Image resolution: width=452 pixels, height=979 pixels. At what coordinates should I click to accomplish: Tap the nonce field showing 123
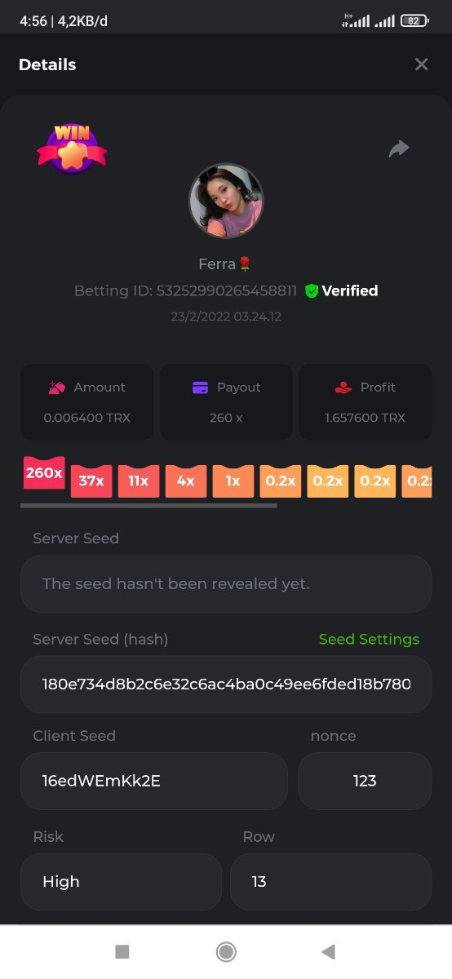point(365,781)
